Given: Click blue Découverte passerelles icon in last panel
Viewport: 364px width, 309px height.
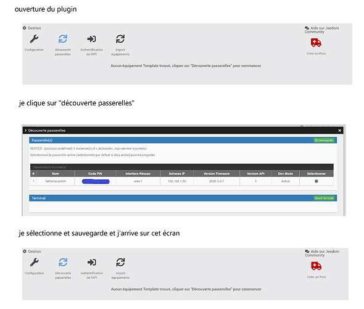Looking at the screenshot, I should tap(63, 263).
